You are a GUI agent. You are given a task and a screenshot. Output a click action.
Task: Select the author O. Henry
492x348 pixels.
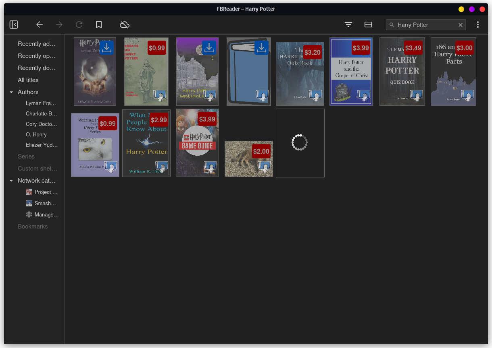tap(36, 134)
